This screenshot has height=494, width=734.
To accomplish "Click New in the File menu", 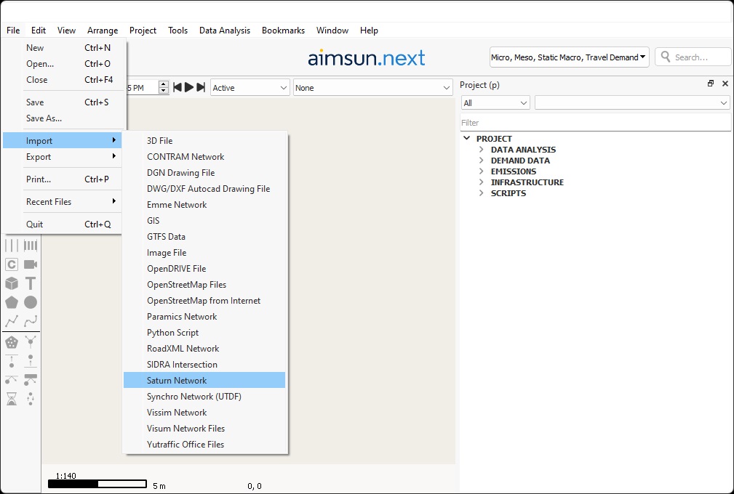I will (63, 48).
